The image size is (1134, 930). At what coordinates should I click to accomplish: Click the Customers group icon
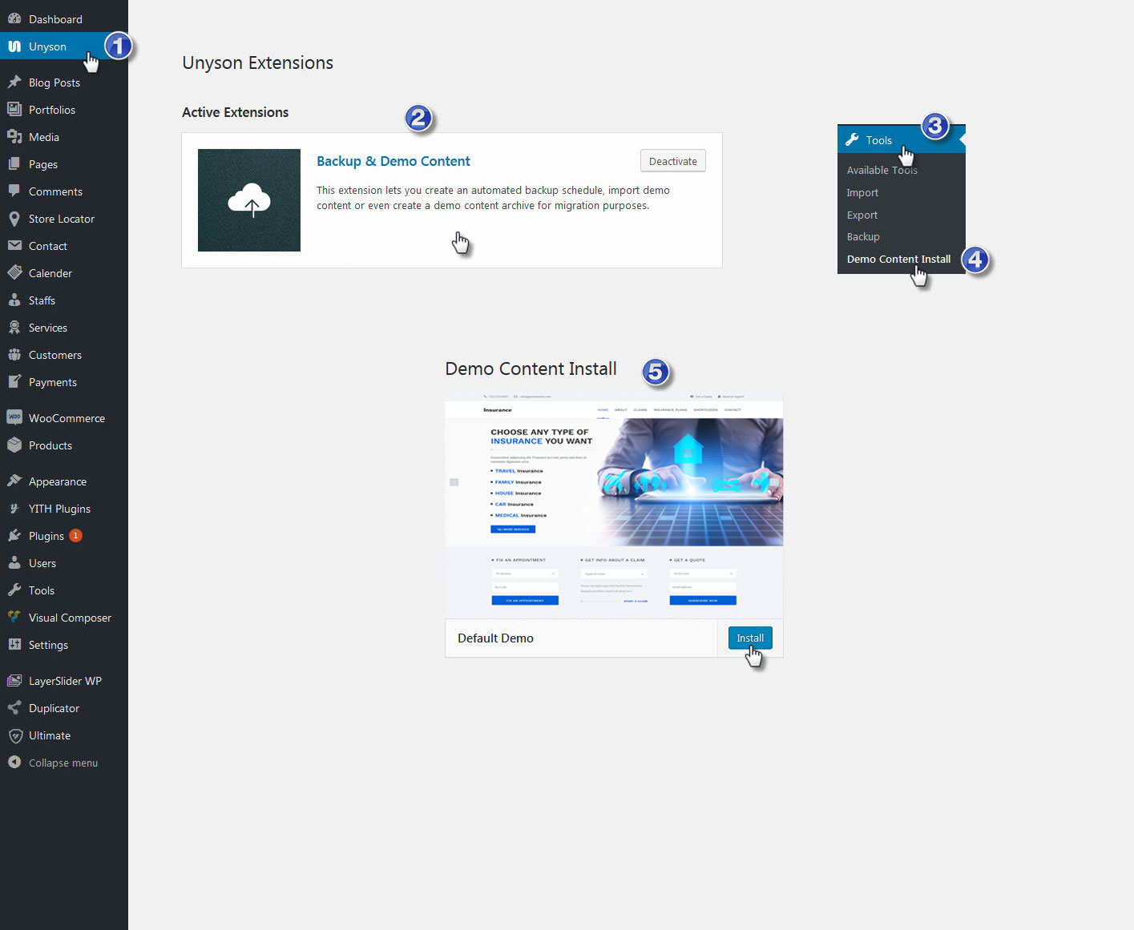point(14,355)
